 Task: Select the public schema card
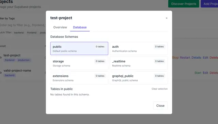79,48
